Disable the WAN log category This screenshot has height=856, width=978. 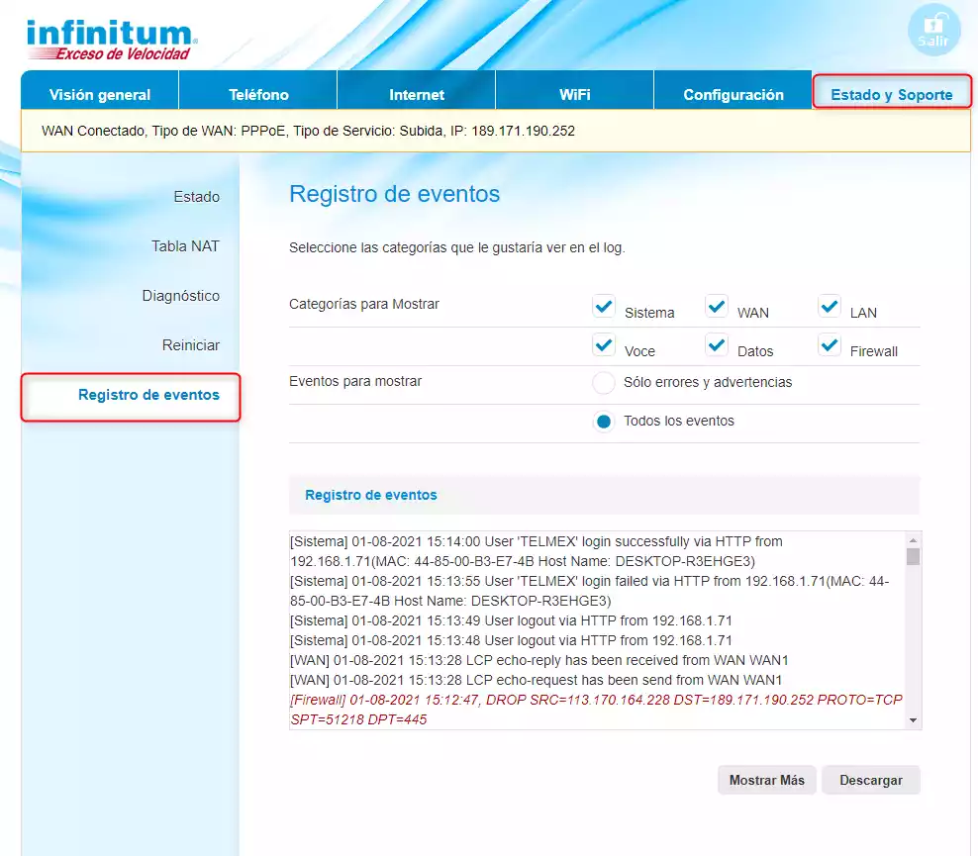(x=716, y=306)
